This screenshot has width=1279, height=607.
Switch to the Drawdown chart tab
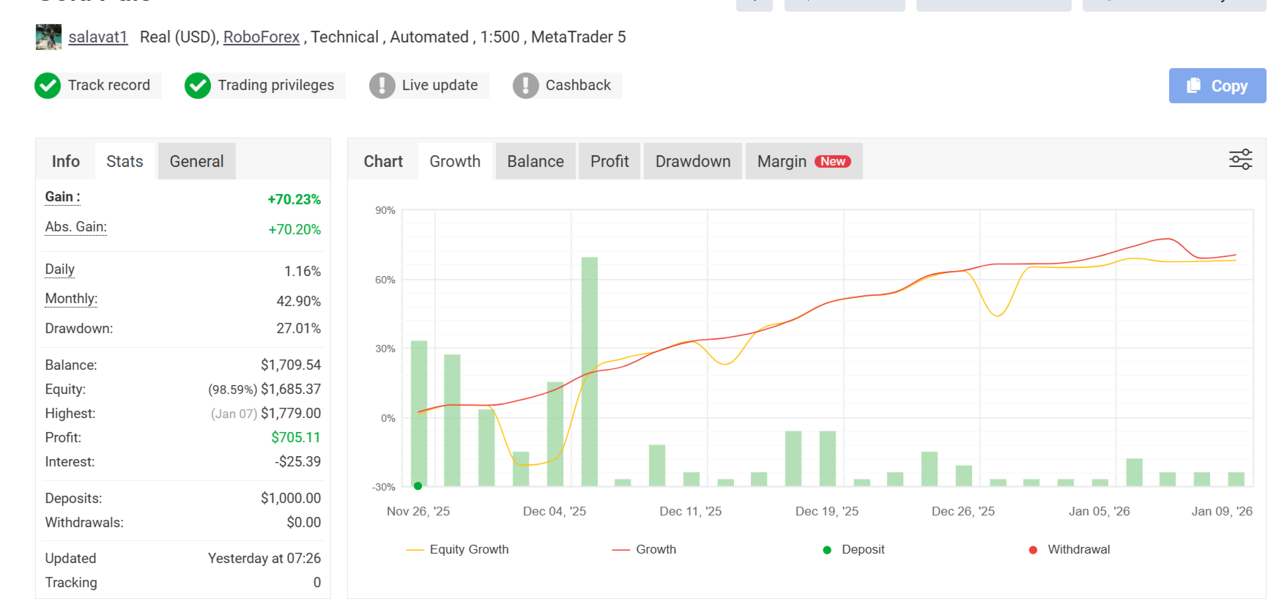pos(692,162)
